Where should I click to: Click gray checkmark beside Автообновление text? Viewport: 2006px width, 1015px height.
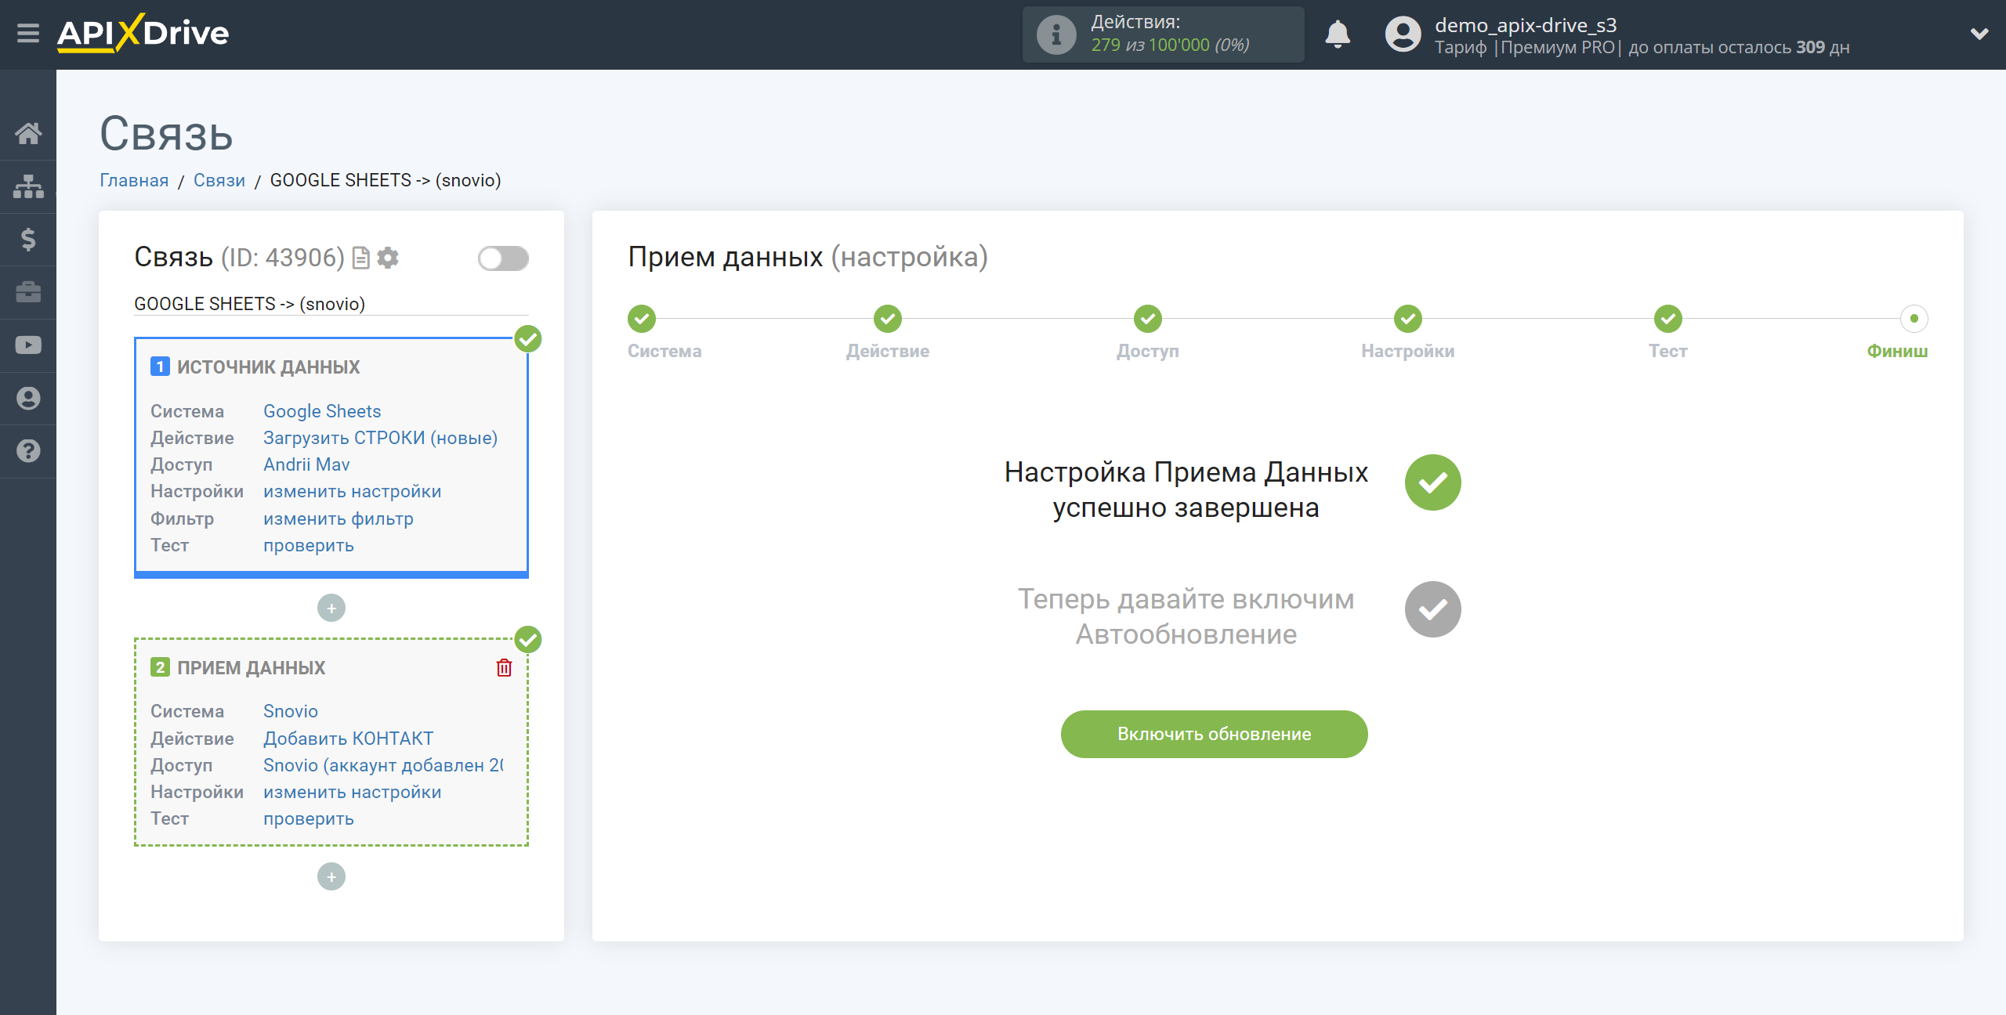1433,609
